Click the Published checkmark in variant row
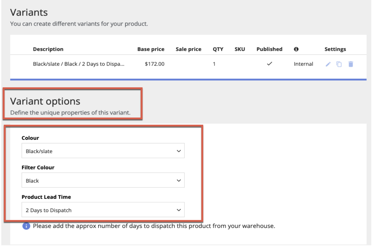The width and height of the screenshot is (372, 246). click(269, 64)
